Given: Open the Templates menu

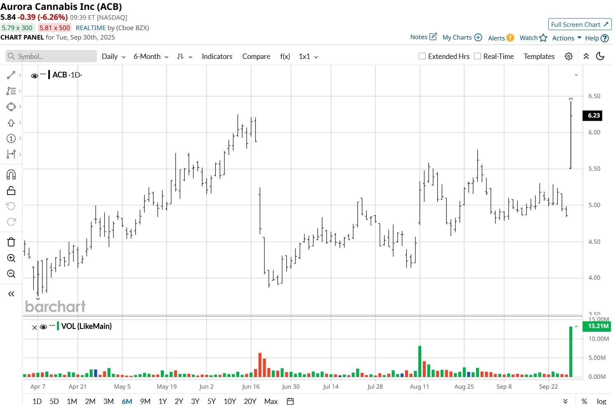Looking at the screenshot, I should coord(539,56).
